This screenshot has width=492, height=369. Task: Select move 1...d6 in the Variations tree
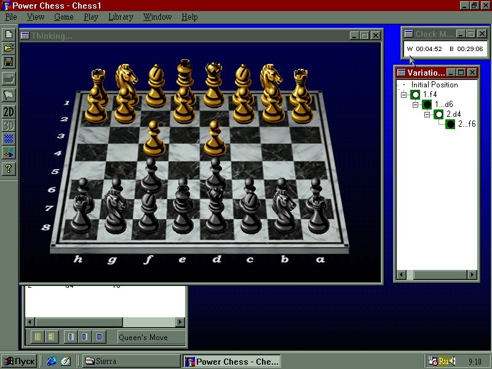444,104
